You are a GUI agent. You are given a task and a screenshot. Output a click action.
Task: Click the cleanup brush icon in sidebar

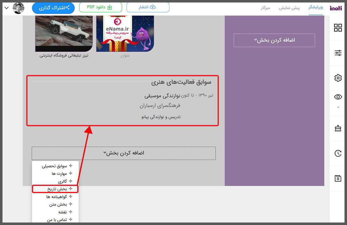(x=338, y=128)
